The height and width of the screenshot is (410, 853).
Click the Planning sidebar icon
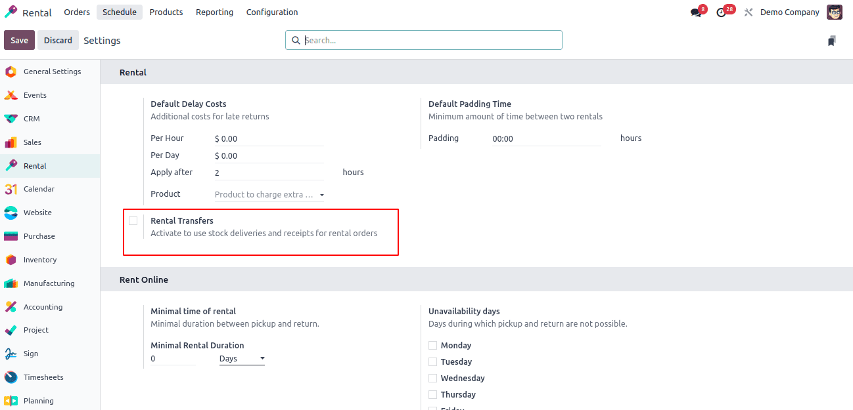point(11,401)
